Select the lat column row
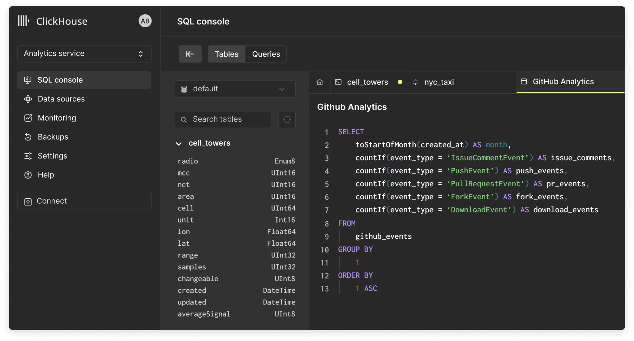 point(236,244)
